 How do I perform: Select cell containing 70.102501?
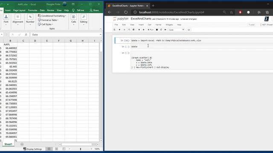point(10,126)
